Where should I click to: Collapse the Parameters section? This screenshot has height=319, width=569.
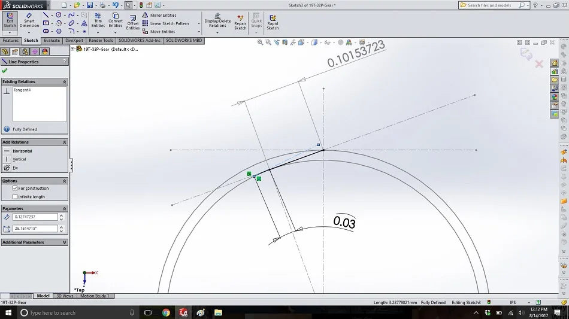pos(65,208)
